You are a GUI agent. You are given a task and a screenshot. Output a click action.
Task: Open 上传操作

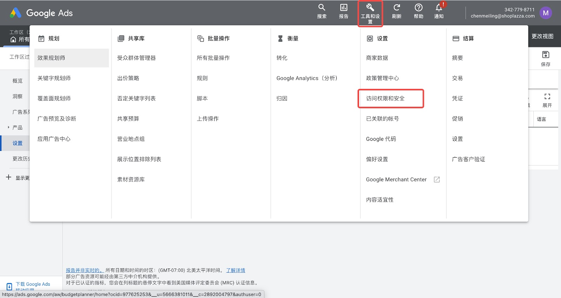pyautogui.click(x=208, y=119)
